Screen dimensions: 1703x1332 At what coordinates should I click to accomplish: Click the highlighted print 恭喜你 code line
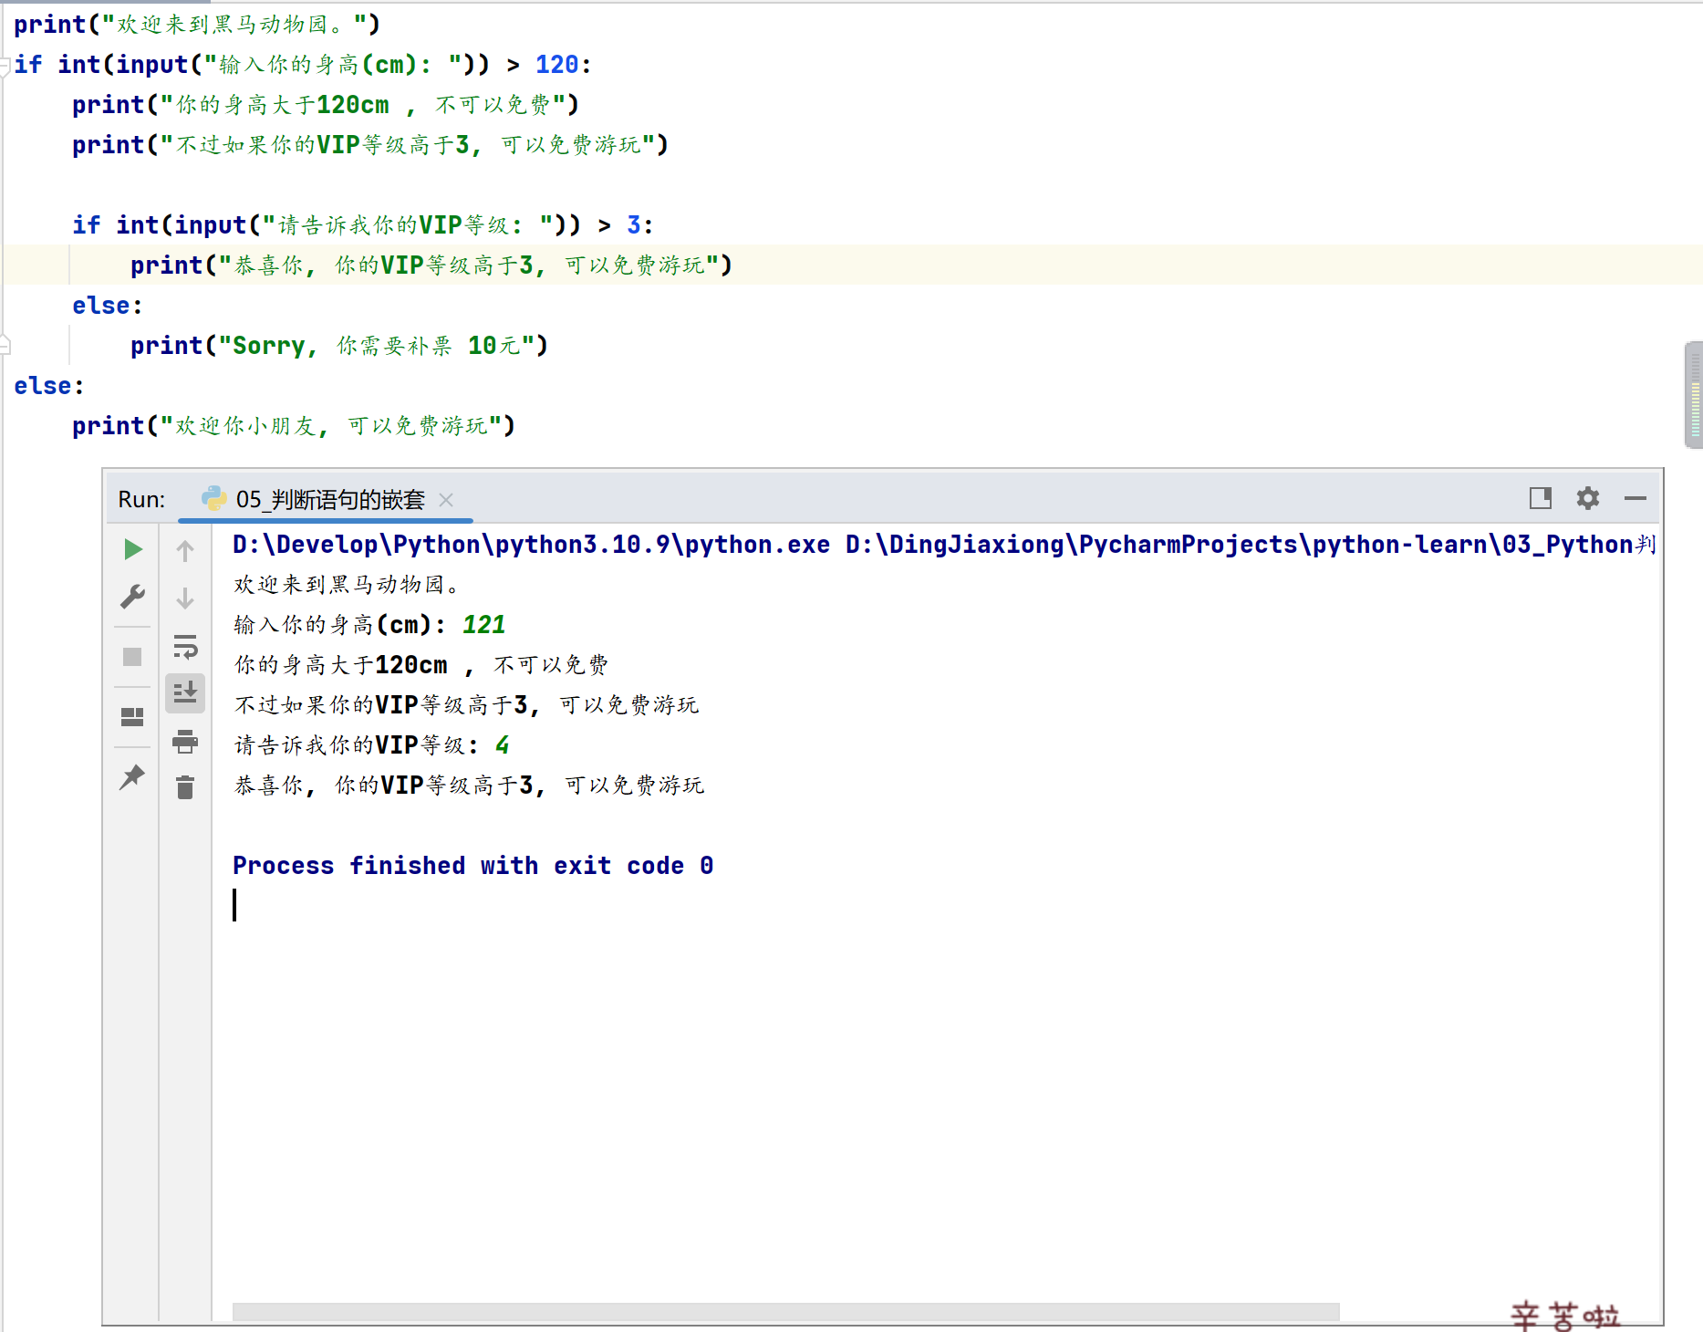(431, 265)
